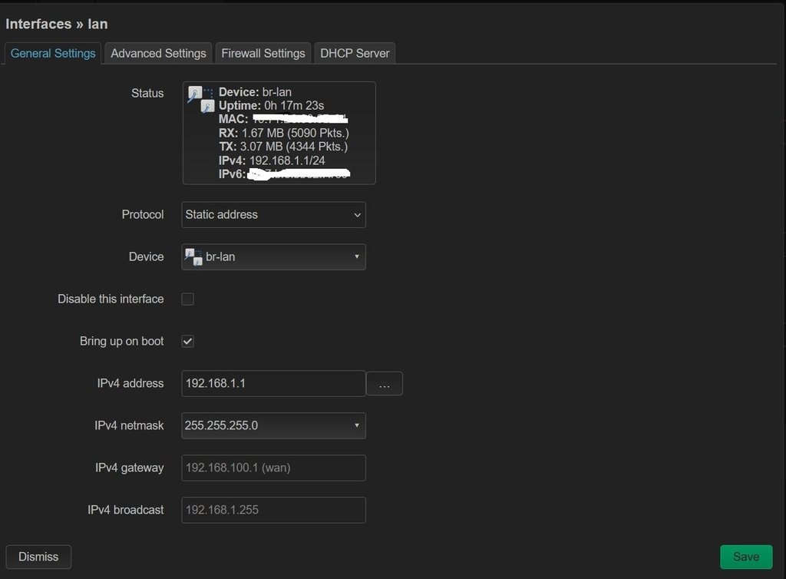
Task: Click the IPv4 broadcast input box
Action: pos(273,510)
